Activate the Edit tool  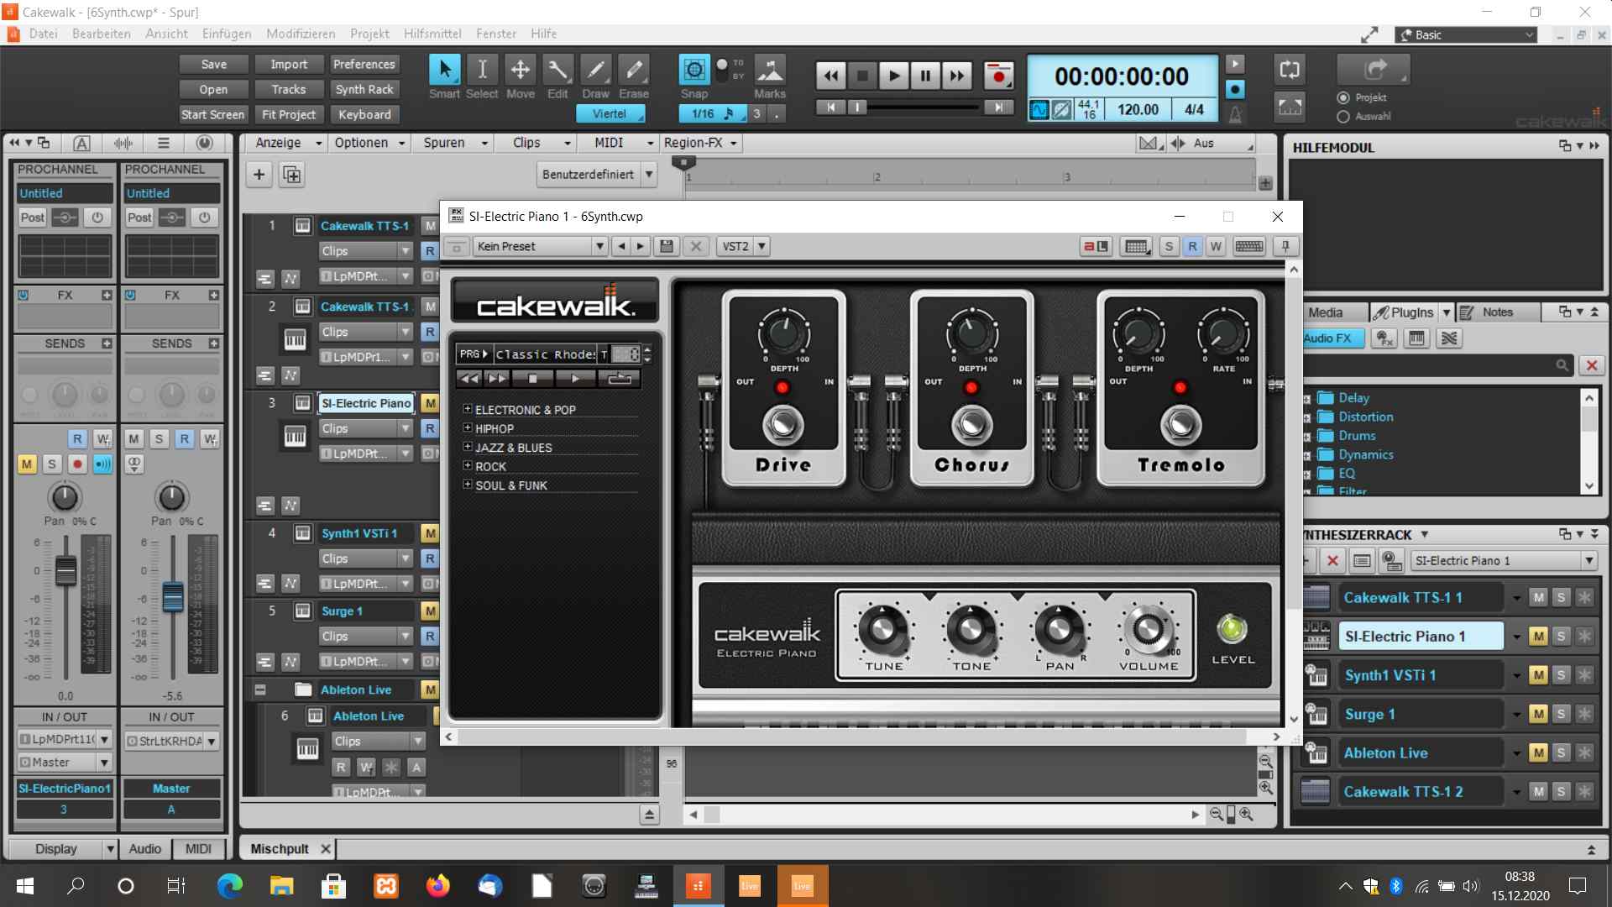click(x=557, y=70)
